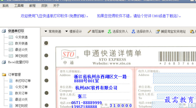This screenshot has width=196, height=108.
Task: Click the sender phone 0571-88889999 text
Action: pos(86,103)
